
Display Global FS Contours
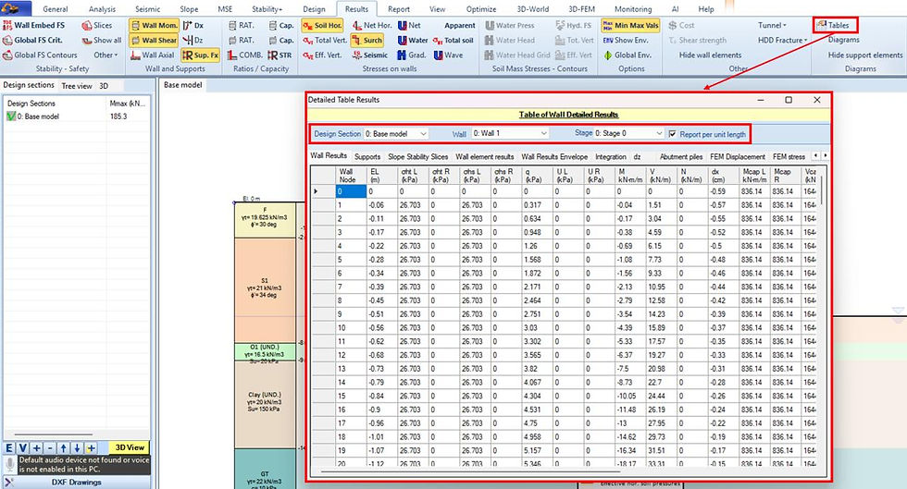coord(40,55)
